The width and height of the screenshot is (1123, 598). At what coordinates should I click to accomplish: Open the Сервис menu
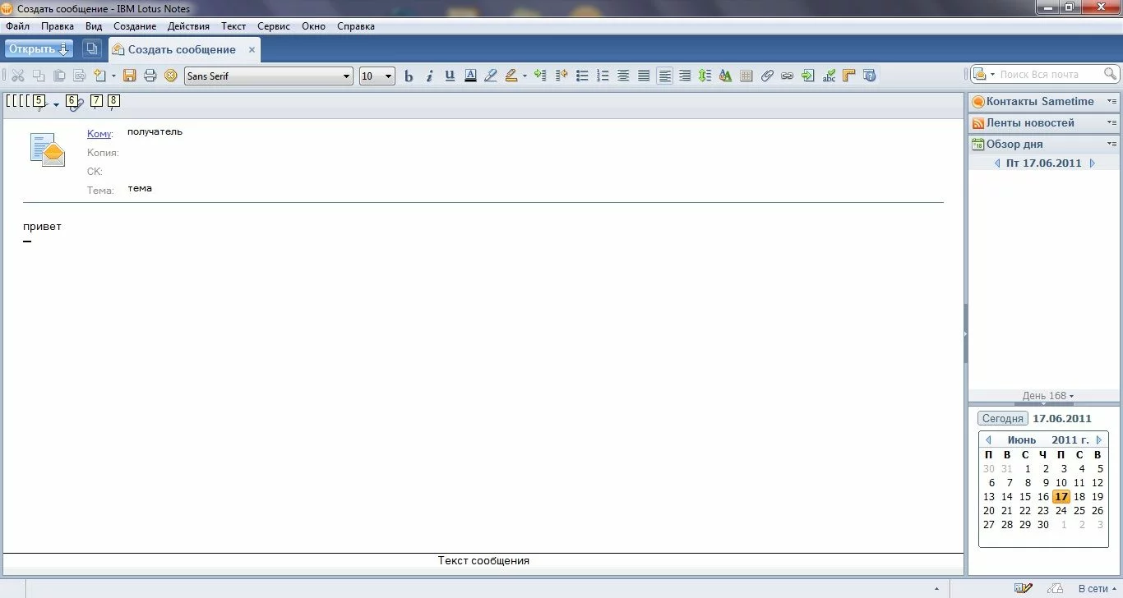point(273,26)
